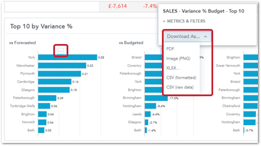This screenshot has height=146, width=261.
Task: Click the Top 10 by Variance % heading
Action: click(41, 27)
